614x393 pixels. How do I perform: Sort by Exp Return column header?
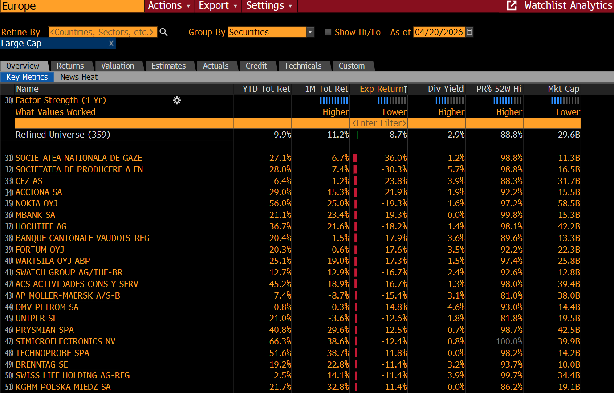(382, 89)
